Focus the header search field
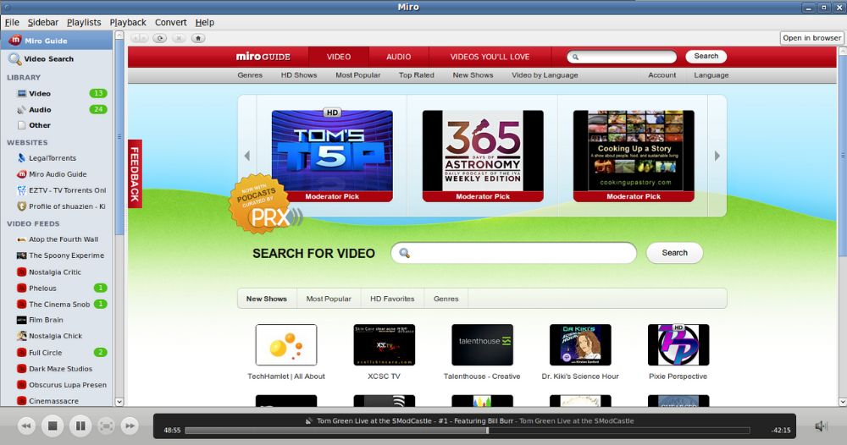 tap(622, 57)
